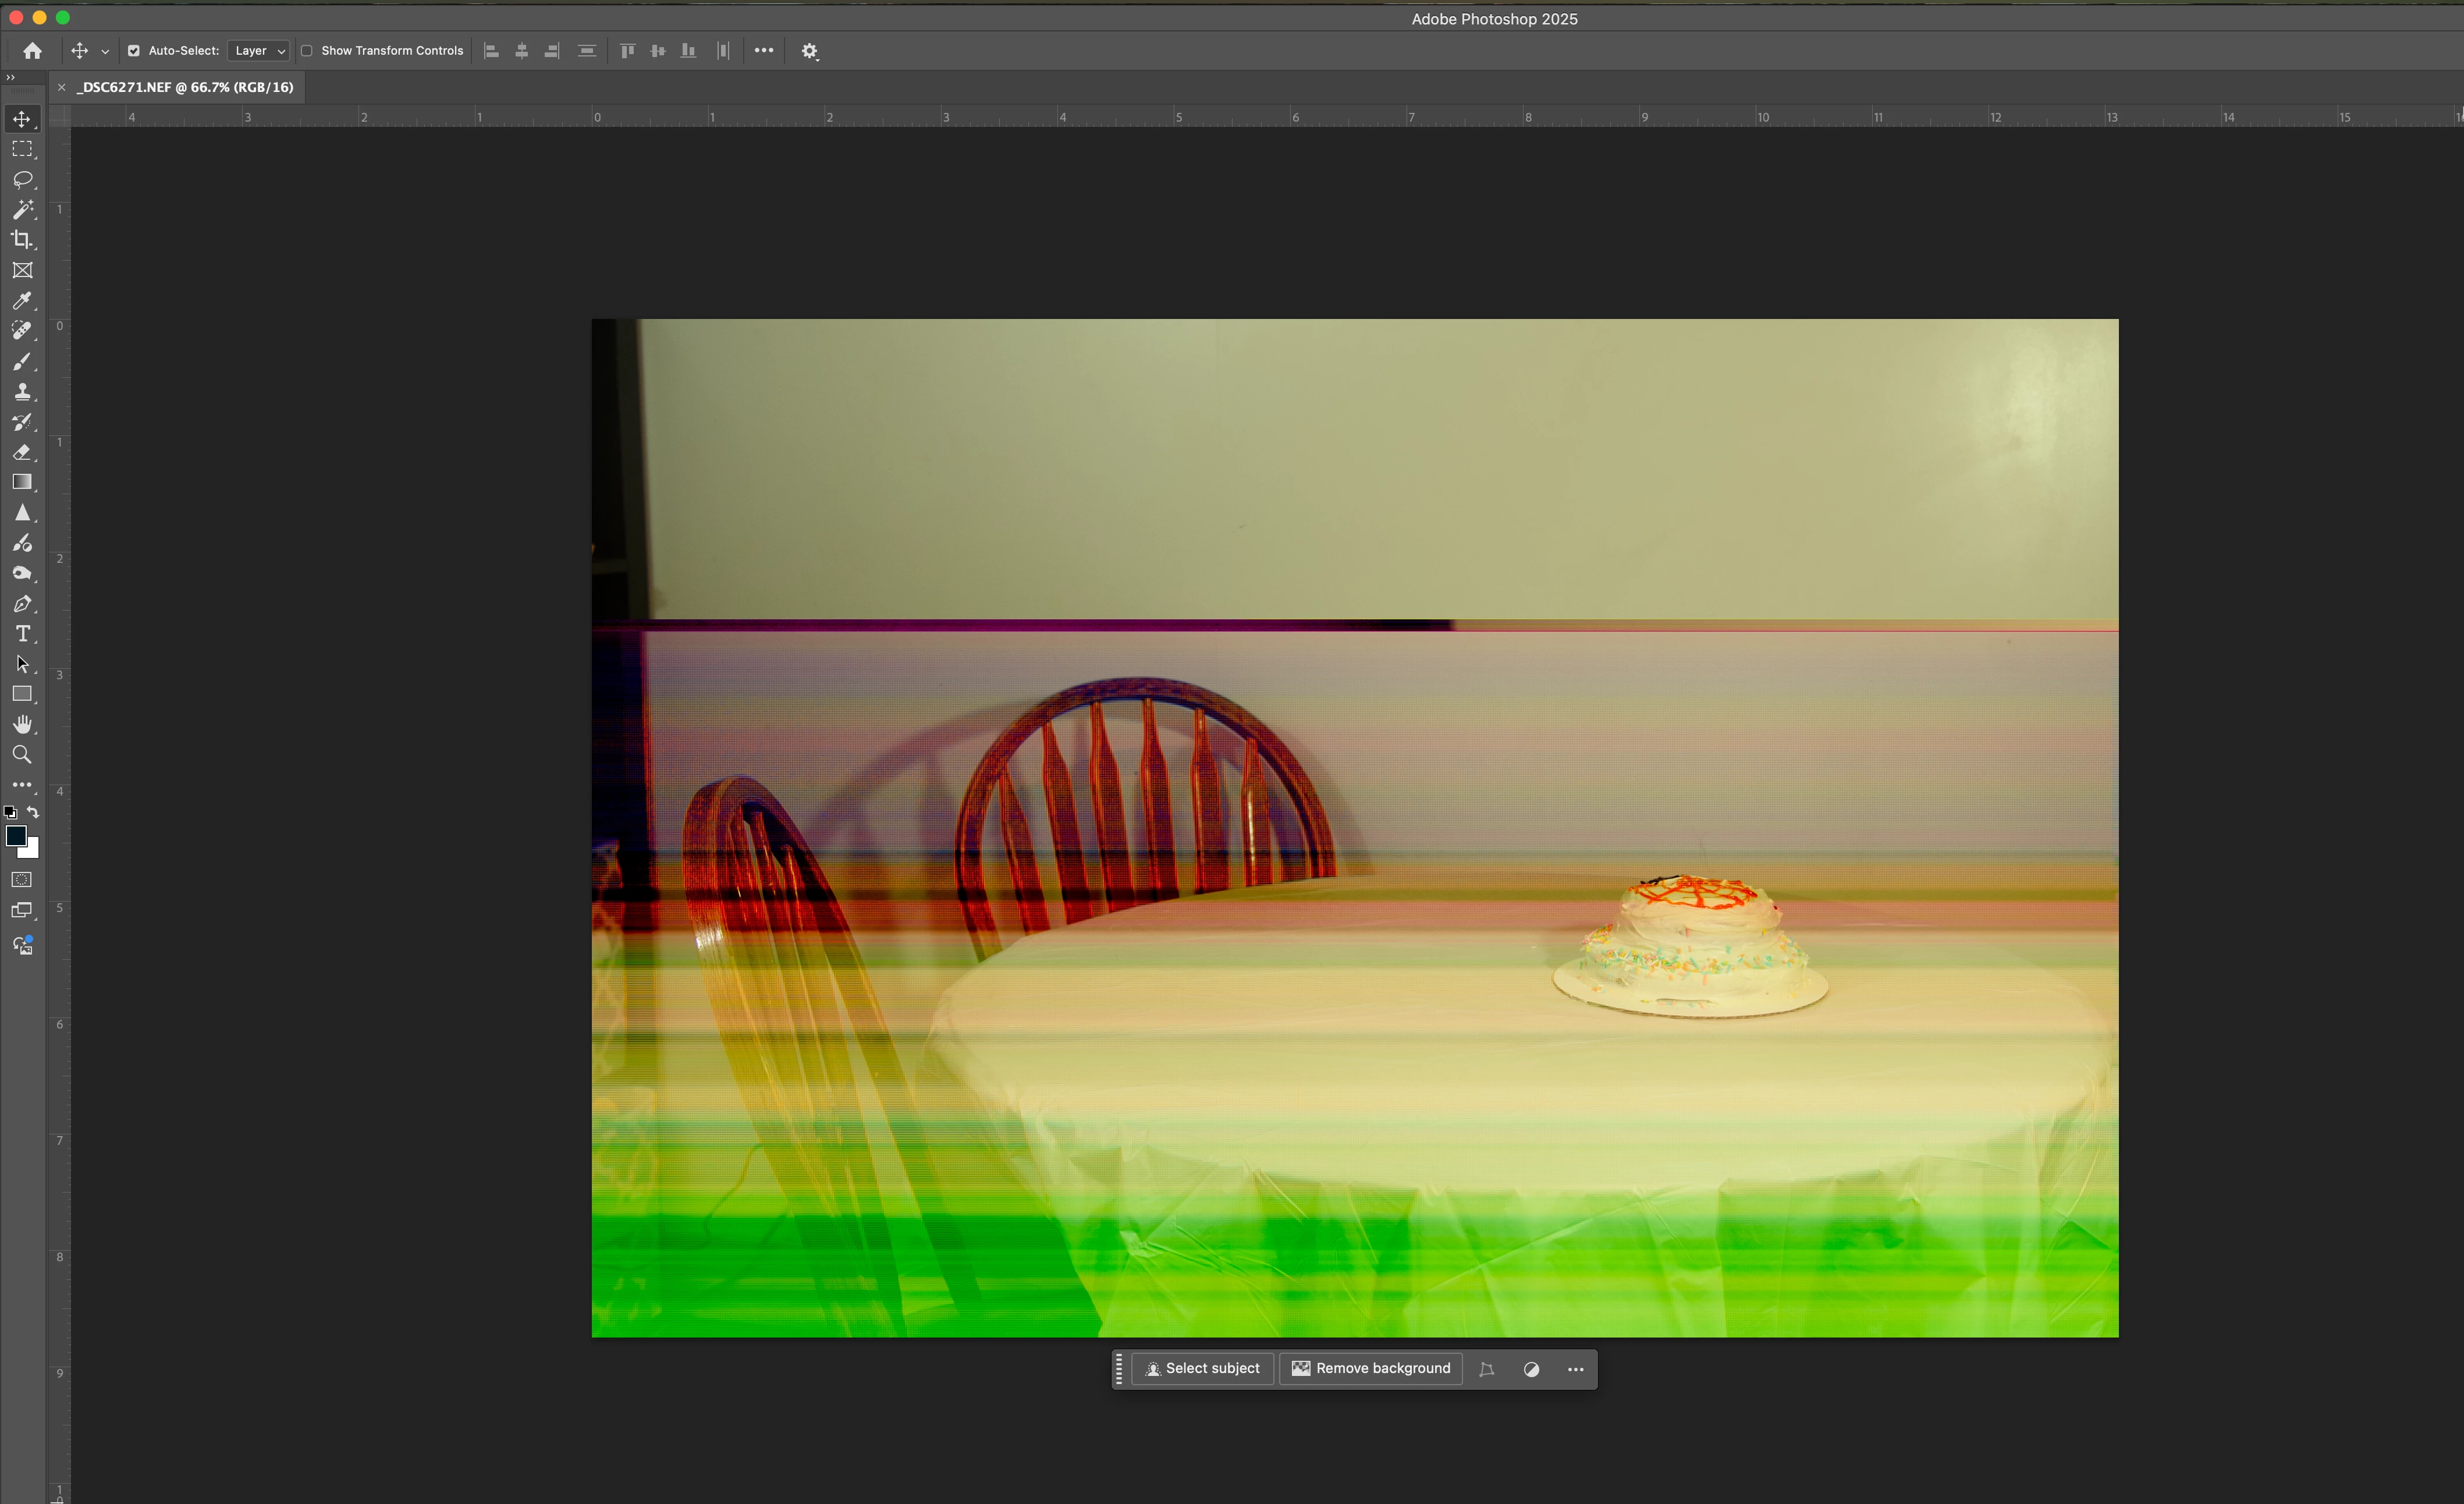Image resolution: width=2464 pixels, height=1504 pixels.
Task: Select the Crop tool
Action: [22, 240]
